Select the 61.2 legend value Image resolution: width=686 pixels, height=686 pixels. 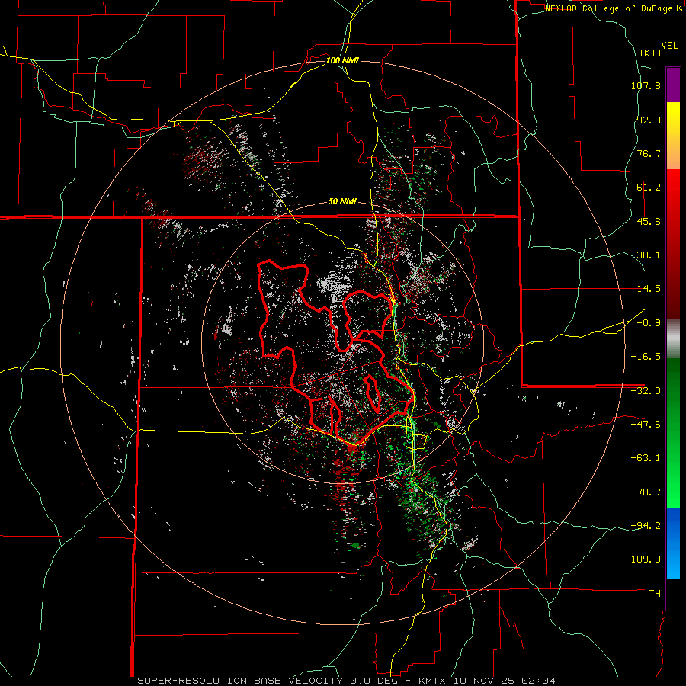click(649, 188)
